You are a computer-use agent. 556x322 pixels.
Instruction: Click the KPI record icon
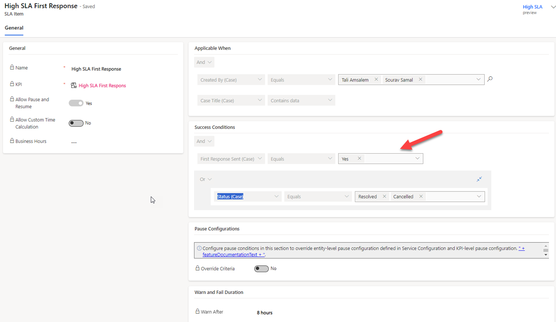point(74,85)
